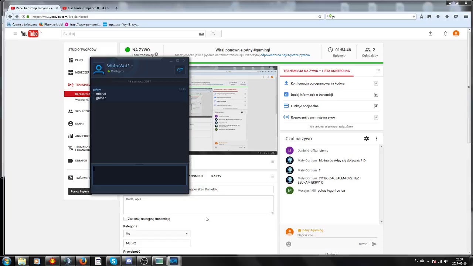Open the Firefox hamburger menu
Image resolution: width=473 pixels, height=266 pixels.
click(466, 17)
